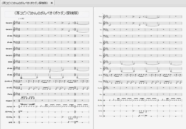The width and height of the screenshot is (186, 129).
Task: Select the tempo marking above first staff
Action: click(x=21, y=19)
